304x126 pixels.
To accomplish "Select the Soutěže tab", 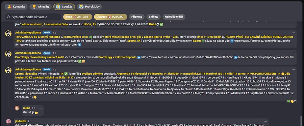I will [x=64, y=7].
